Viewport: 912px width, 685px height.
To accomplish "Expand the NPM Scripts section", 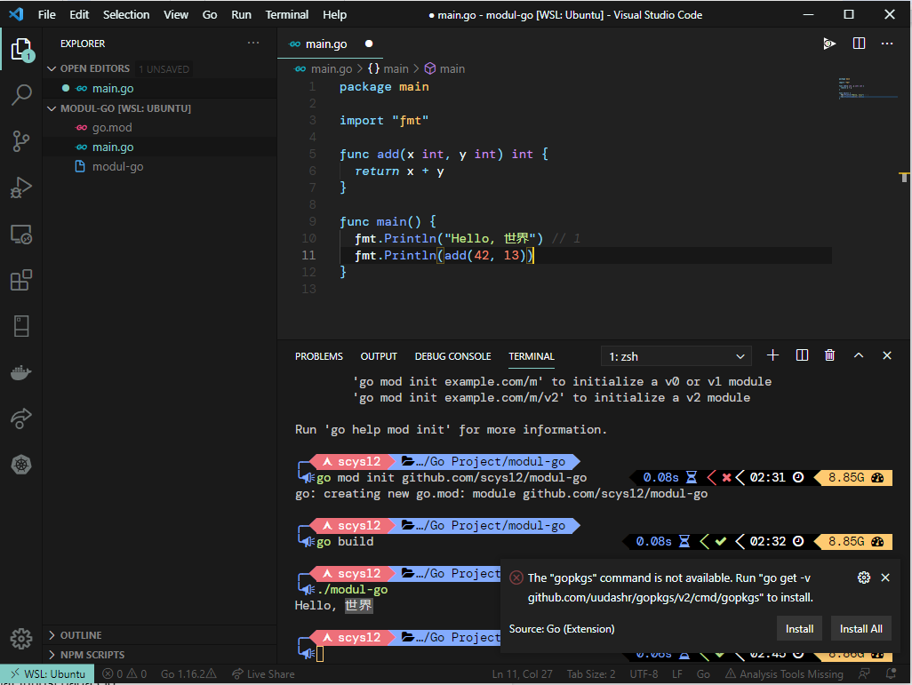I will pos(52,655).
